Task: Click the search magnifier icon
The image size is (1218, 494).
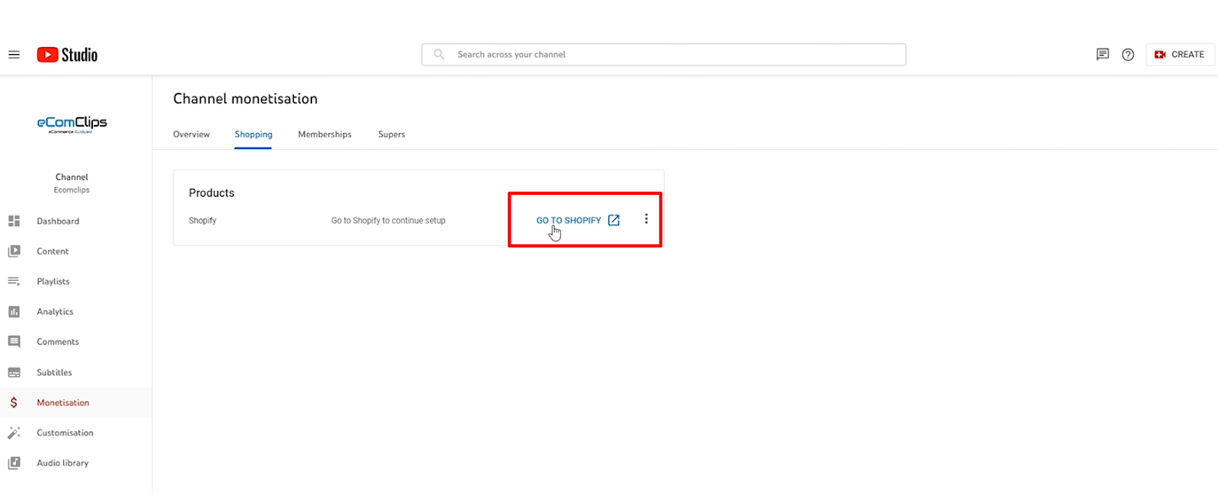Action: [x=439, y=54]
